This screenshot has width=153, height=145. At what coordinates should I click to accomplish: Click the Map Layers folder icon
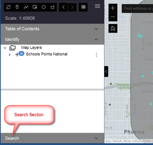click(13, 48)
